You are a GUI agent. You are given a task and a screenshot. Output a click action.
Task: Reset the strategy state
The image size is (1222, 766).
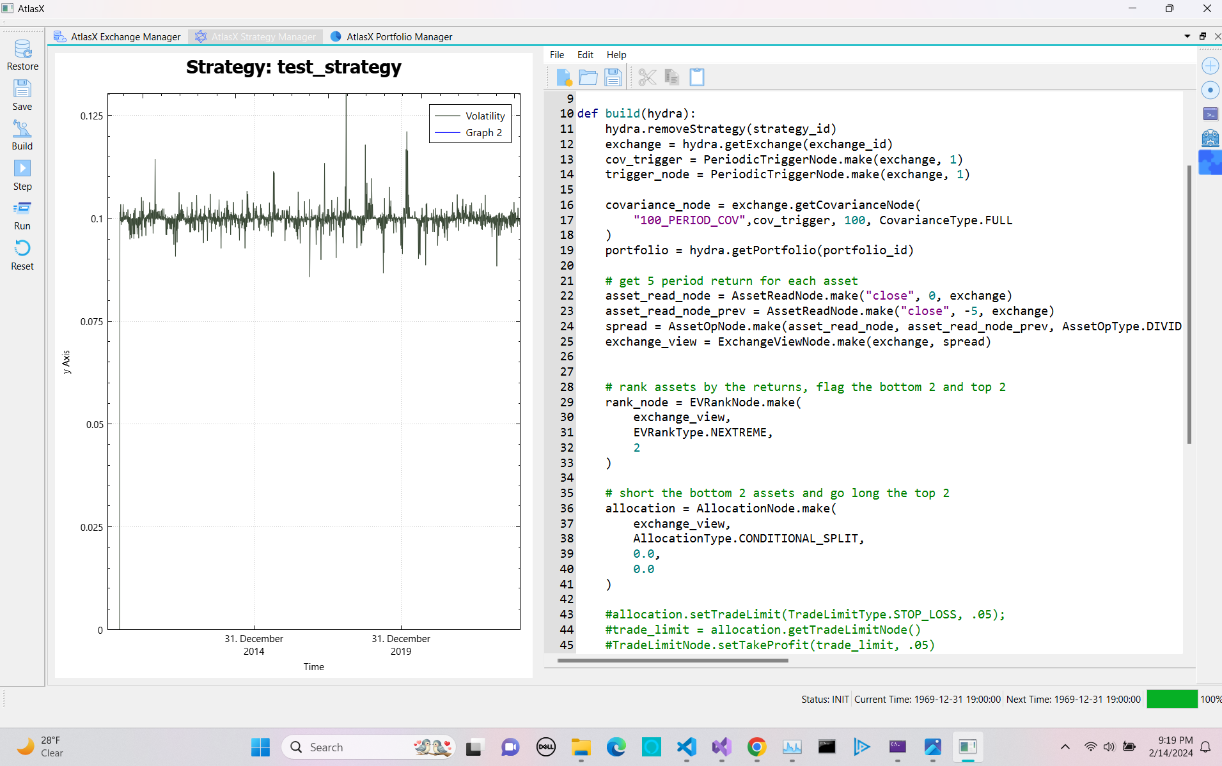pos(22,249)
